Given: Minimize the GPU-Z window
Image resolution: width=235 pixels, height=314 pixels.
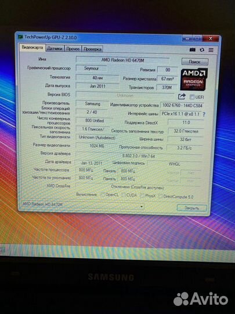Looking at the screenshot, I should pyautogui.click(x=187, y=38).
